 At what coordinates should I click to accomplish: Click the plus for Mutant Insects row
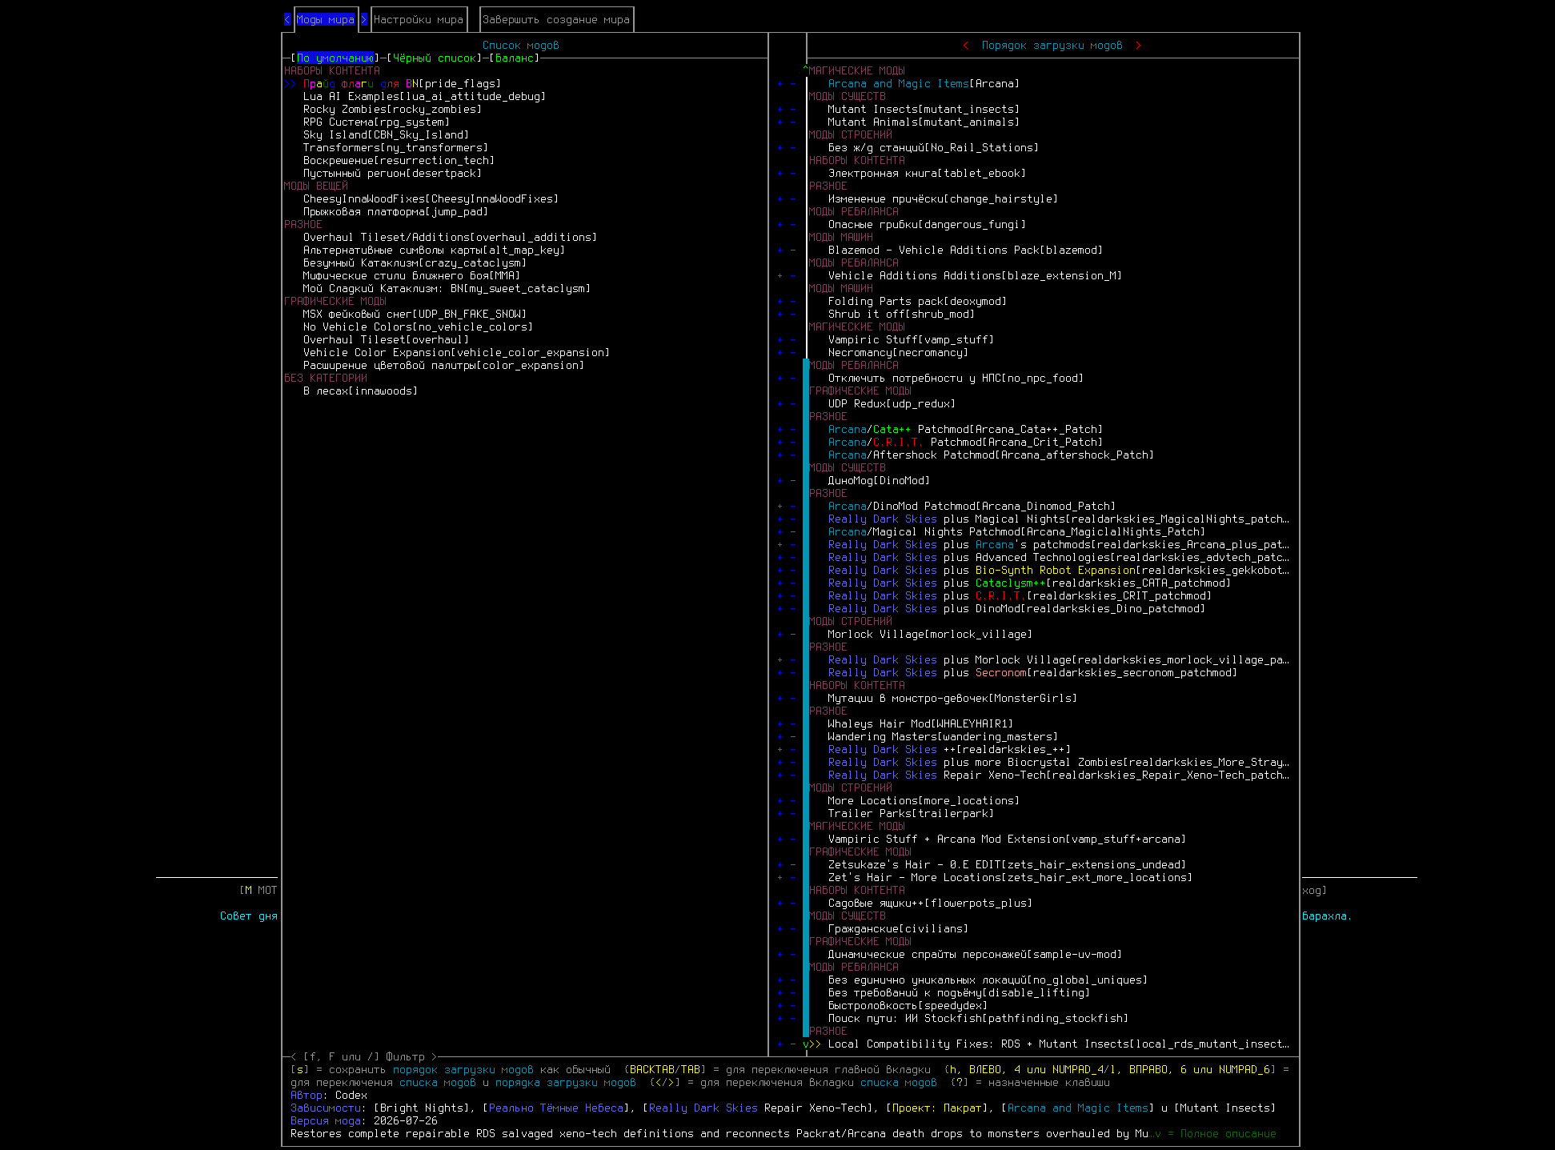(780, 110)
